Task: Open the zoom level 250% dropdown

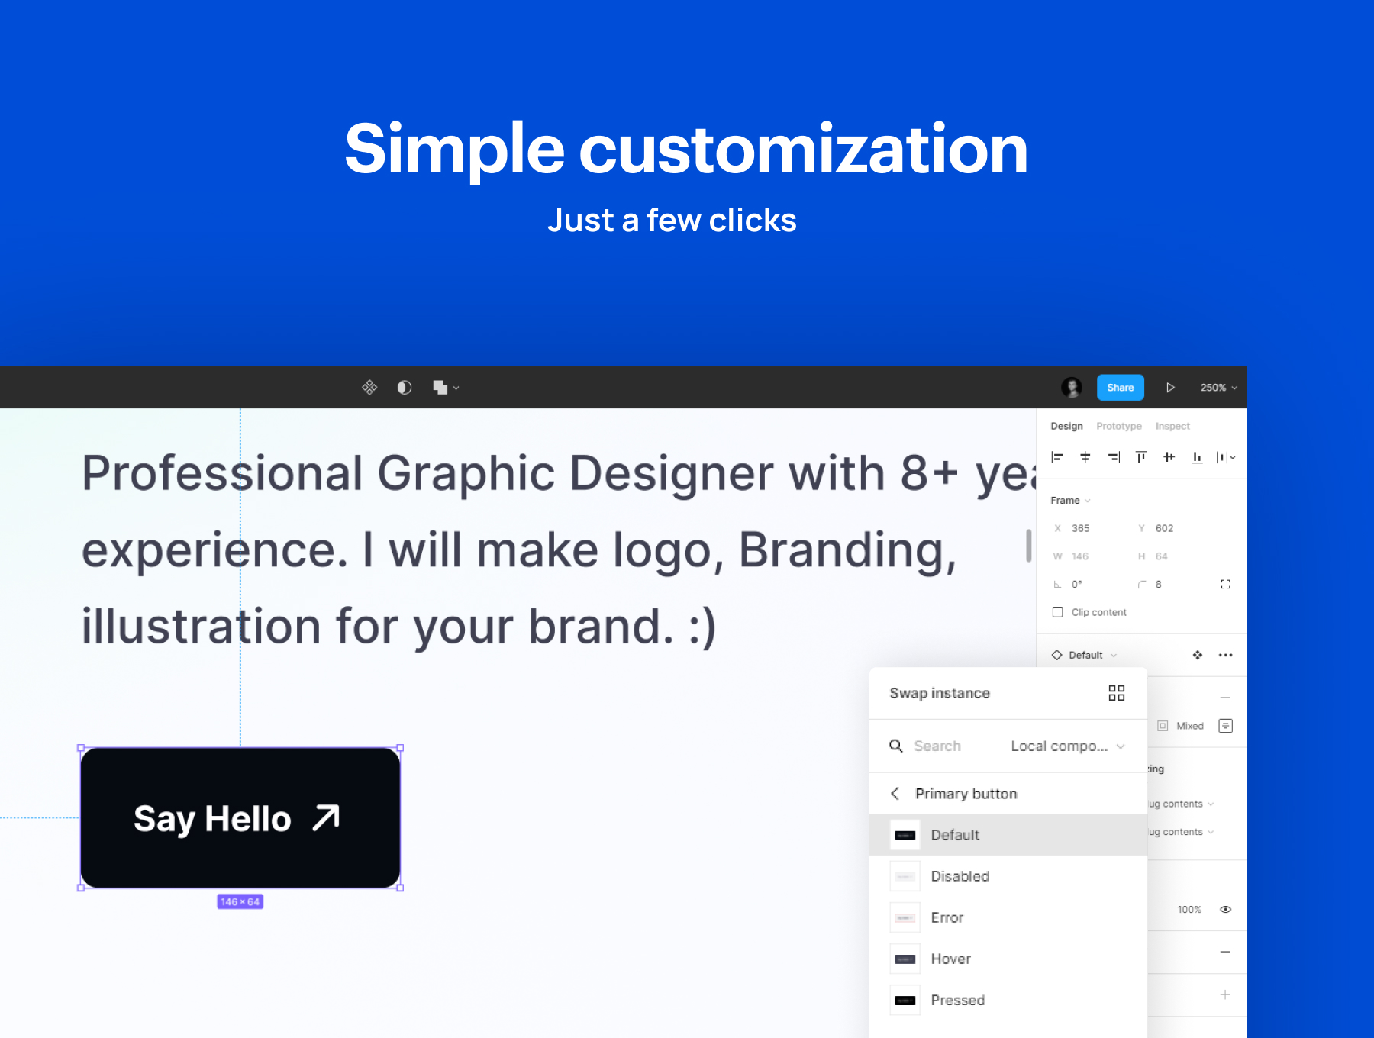Action: [1218, 388]
